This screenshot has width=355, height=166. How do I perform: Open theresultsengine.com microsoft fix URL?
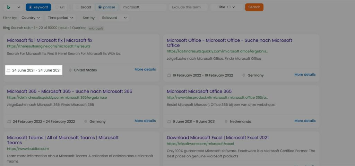49,46
